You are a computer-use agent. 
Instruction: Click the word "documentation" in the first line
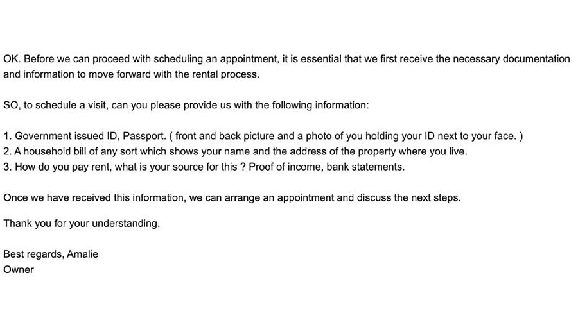pos(536,59)
